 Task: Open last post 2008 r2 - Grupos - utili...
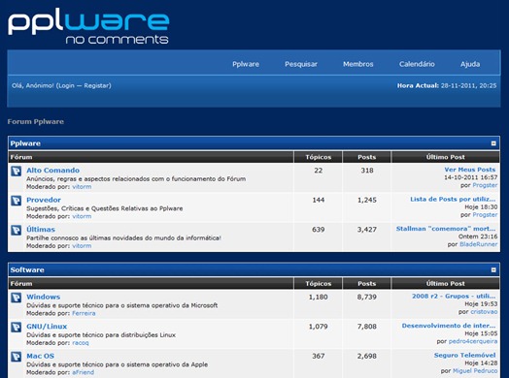click(x=454, y=296)
